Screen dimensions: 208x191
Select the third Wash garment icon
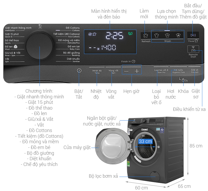[x=178, y=35]
